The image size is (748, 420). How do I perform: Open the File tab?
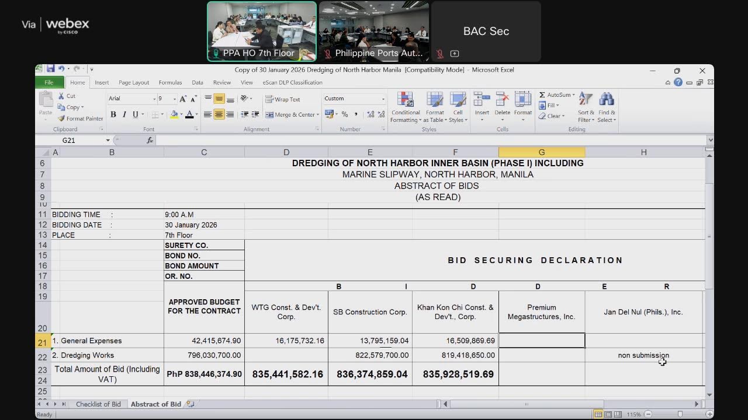(x=49, y=82)
